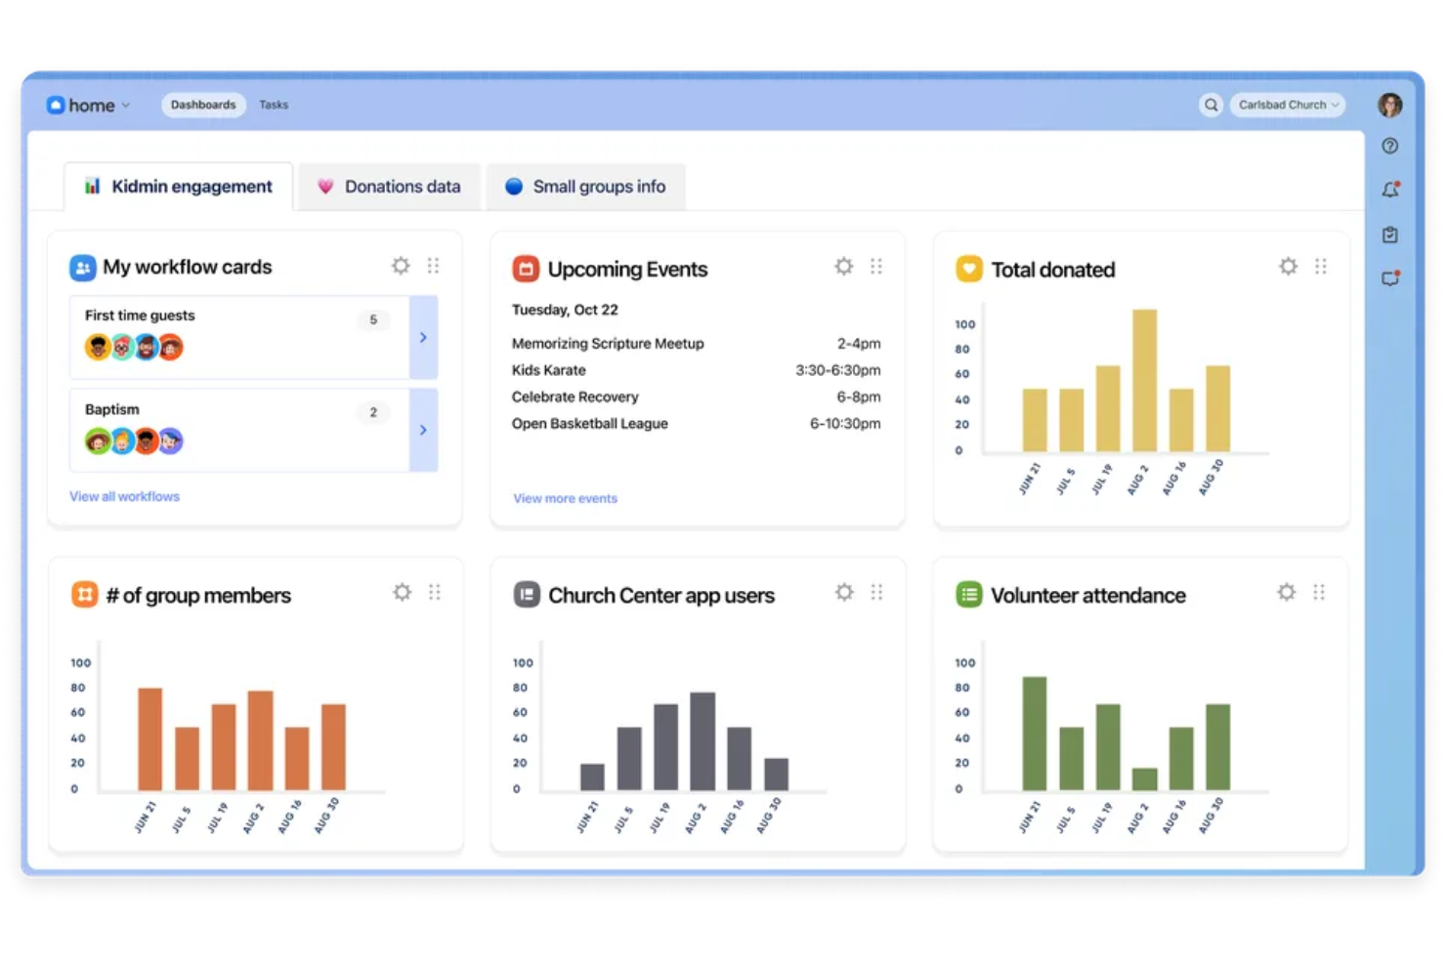Screen dimensions: 1446x964
Task: Open notifications via the bell icon
Action: [x=1389, y=189]
